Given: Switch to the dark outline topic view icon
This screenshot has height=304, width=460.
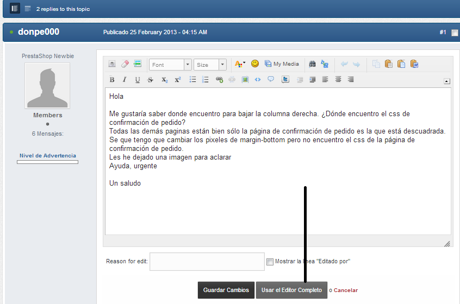Looking at the screenshot, I should coord(15,9).
